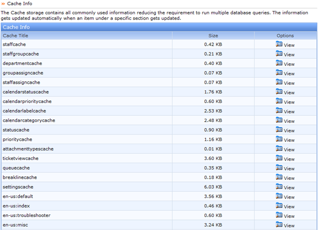
Task: Open view icon next to settingscache
Action: point(279,186)
